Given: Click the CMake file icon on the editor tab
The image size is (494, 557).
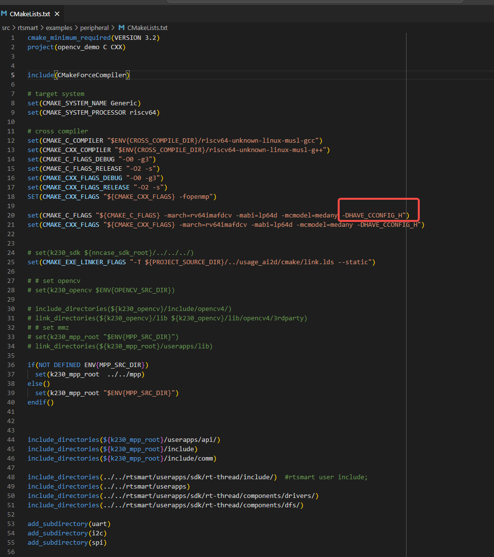Looking at the screenshot, I should 4,14.
